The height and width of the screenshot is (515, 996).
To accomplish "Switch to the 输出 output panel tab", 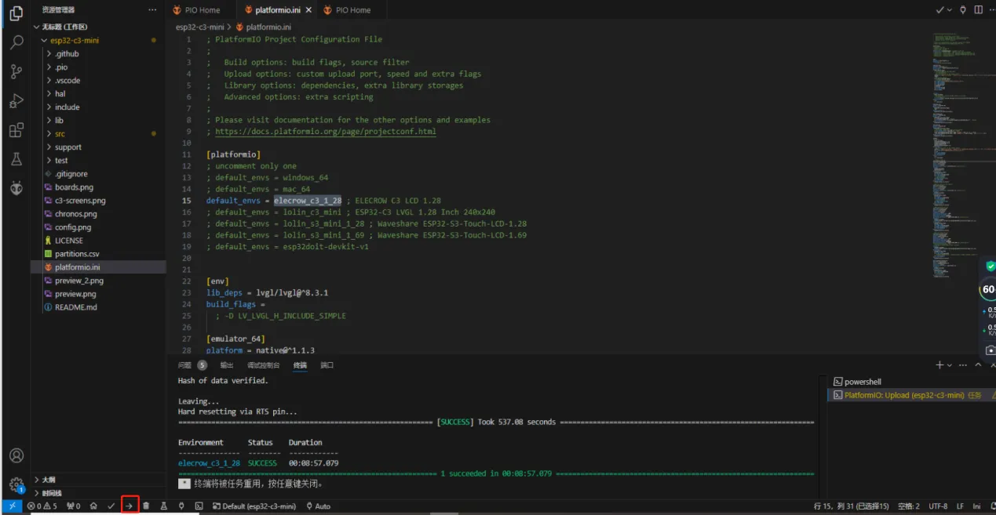I will pyautogui.click(x=226, y=365).
